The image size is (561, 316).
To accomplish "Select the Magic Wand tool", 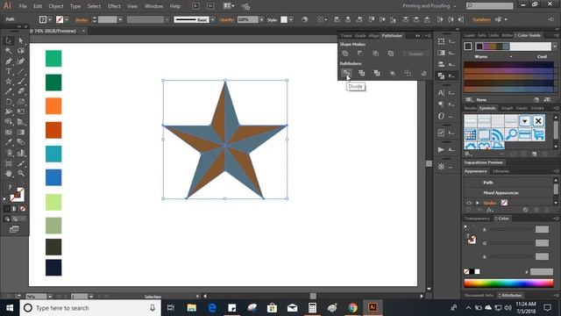I will click(x=9, y=51).
